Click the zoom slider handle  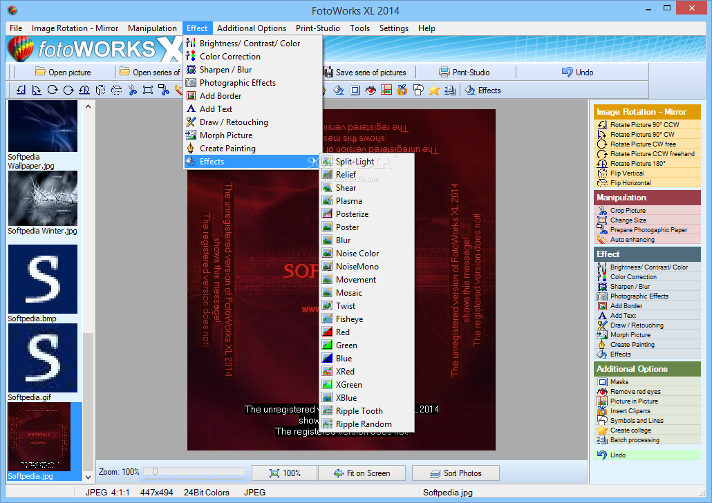pyautogui.click(x=155, y=472)
